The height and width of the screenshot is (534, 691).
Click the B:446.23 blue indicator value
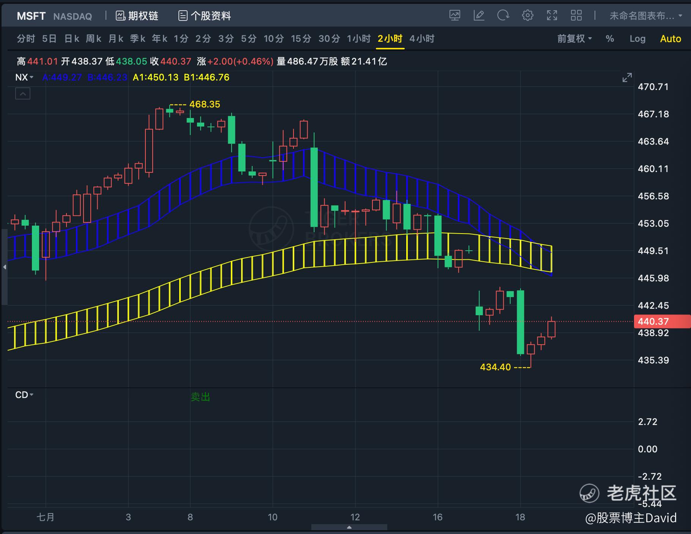[x=107, y=77]
